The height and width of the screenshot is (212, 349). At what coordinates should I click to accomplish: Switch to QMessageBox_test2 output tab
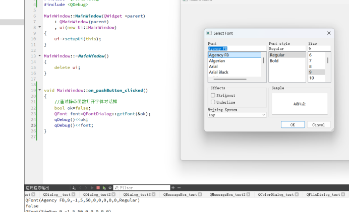(227, 194)
